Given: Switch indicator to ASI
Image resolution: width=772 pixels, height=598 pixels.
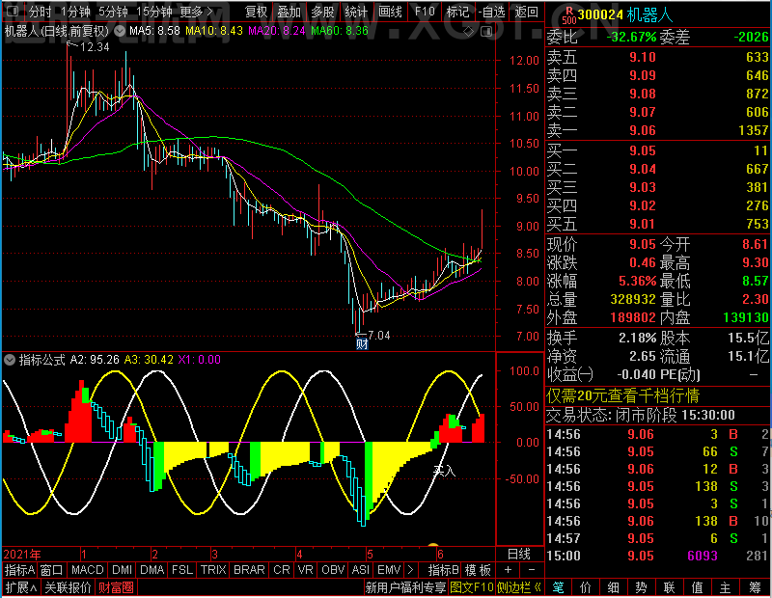Looking at the screenshot, I should [x=360, y=570].
